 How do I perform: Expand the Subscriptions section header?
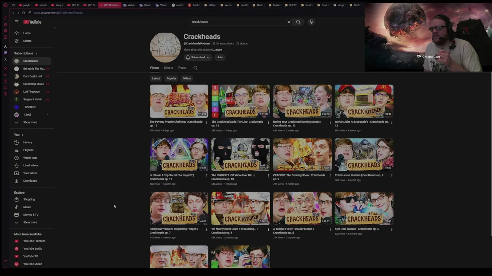pos(26,53)
